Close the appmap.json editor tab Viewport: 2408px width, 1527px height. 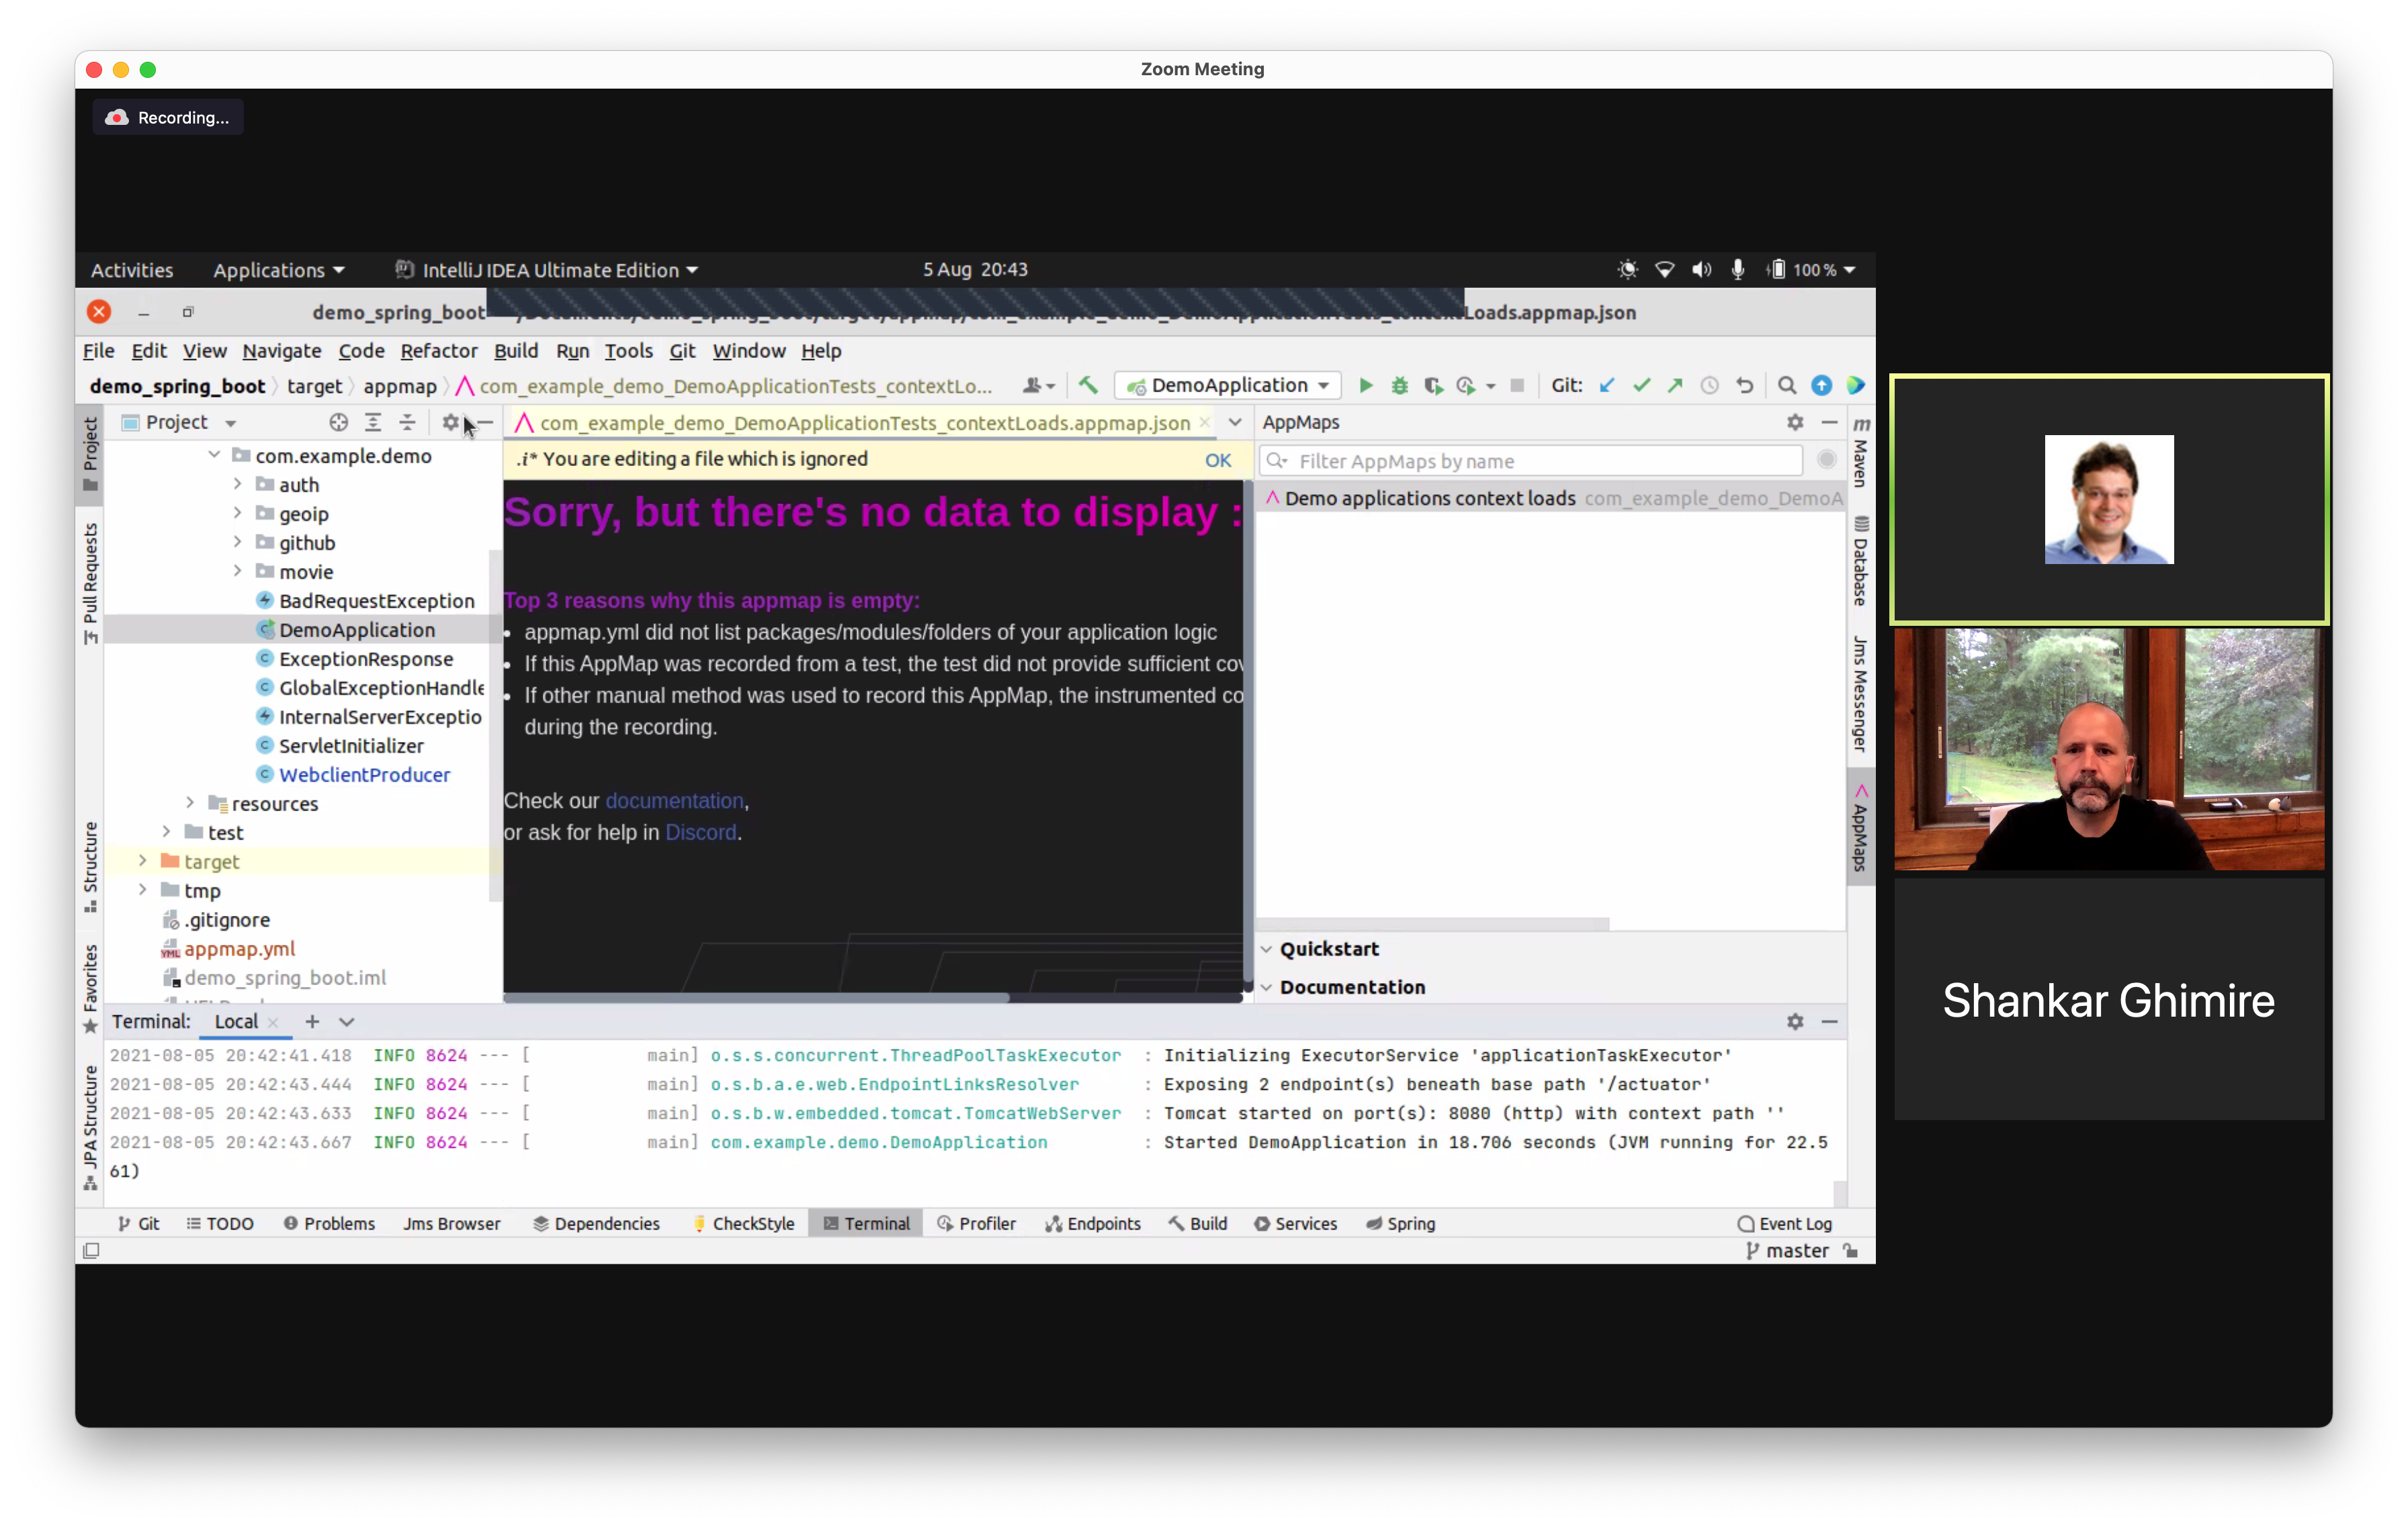click(x=1205, y=423)
